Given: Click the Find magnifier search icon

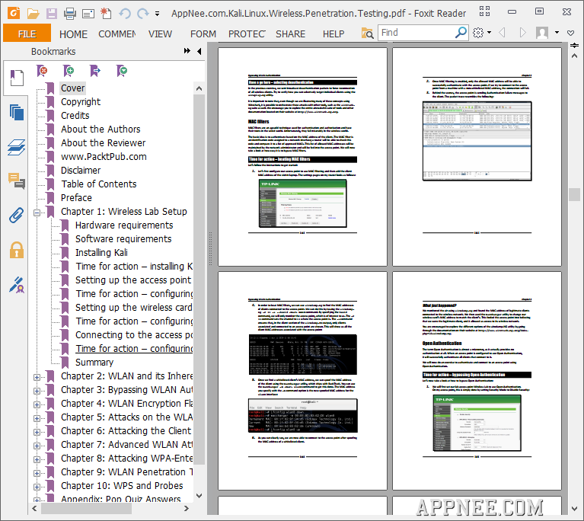Looking at the screenshot, I should [461, 33].
